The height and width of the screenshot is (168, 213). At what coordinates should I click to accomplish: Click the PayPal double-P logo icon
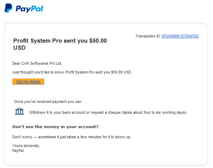[8, 8]
